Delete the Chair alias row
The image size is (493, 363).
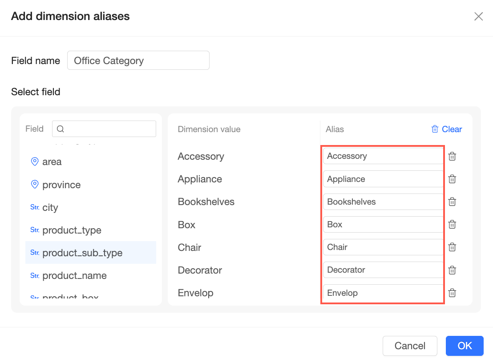[452, 247]
